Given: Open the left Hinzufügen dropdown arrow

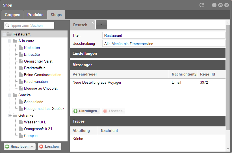Looking at the screenshot, I should tap(32, 147).
